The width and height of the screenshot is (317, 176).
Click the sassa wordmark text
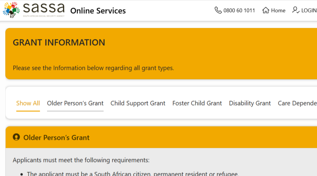(44, 8)
